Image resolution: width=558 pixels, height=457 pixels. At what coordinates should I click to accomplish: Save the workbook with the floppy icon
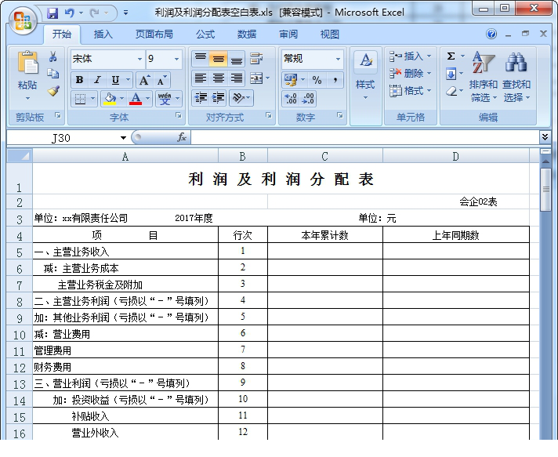[x=53, y=13]
